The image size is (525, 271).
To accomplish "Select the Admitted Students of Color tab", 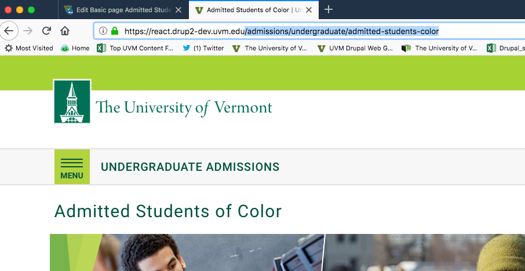I will coord(254,10).
